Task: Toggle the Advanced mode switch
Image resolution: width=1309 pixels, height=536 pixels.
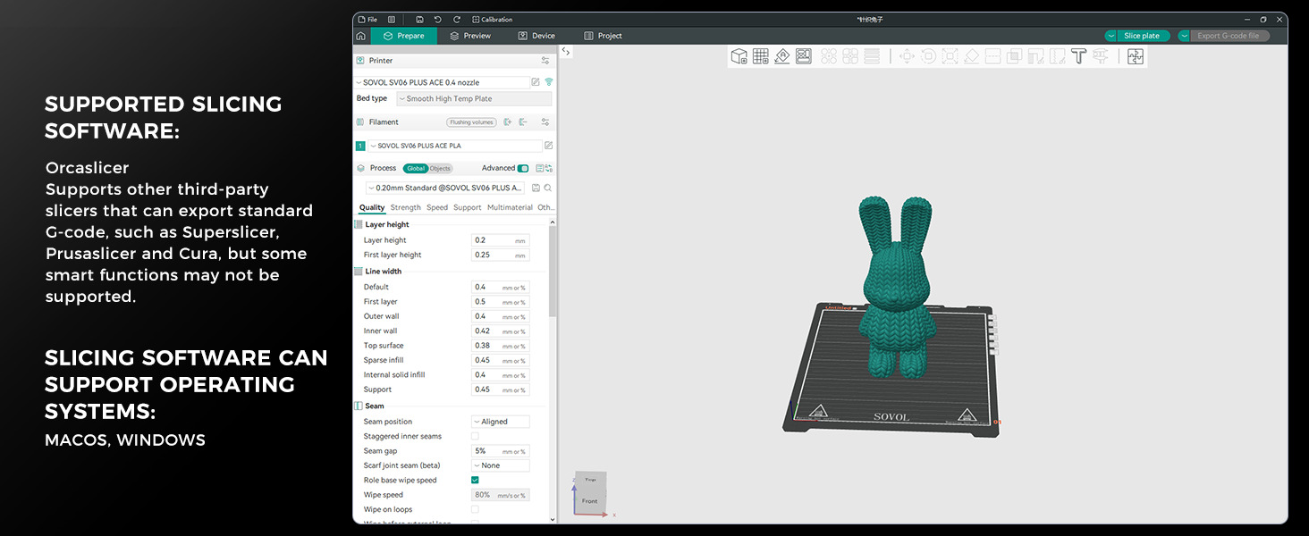Action: pos(523,168)
